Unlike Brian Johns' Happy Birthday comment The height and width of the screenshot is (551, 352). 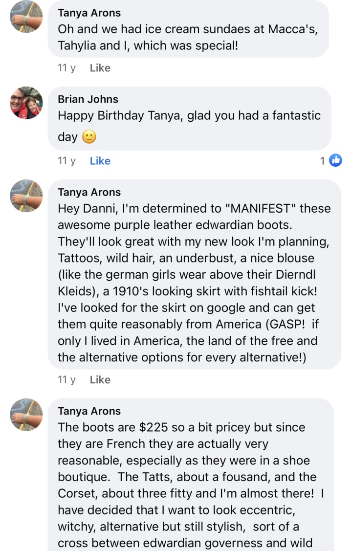(x=100, y=161)
